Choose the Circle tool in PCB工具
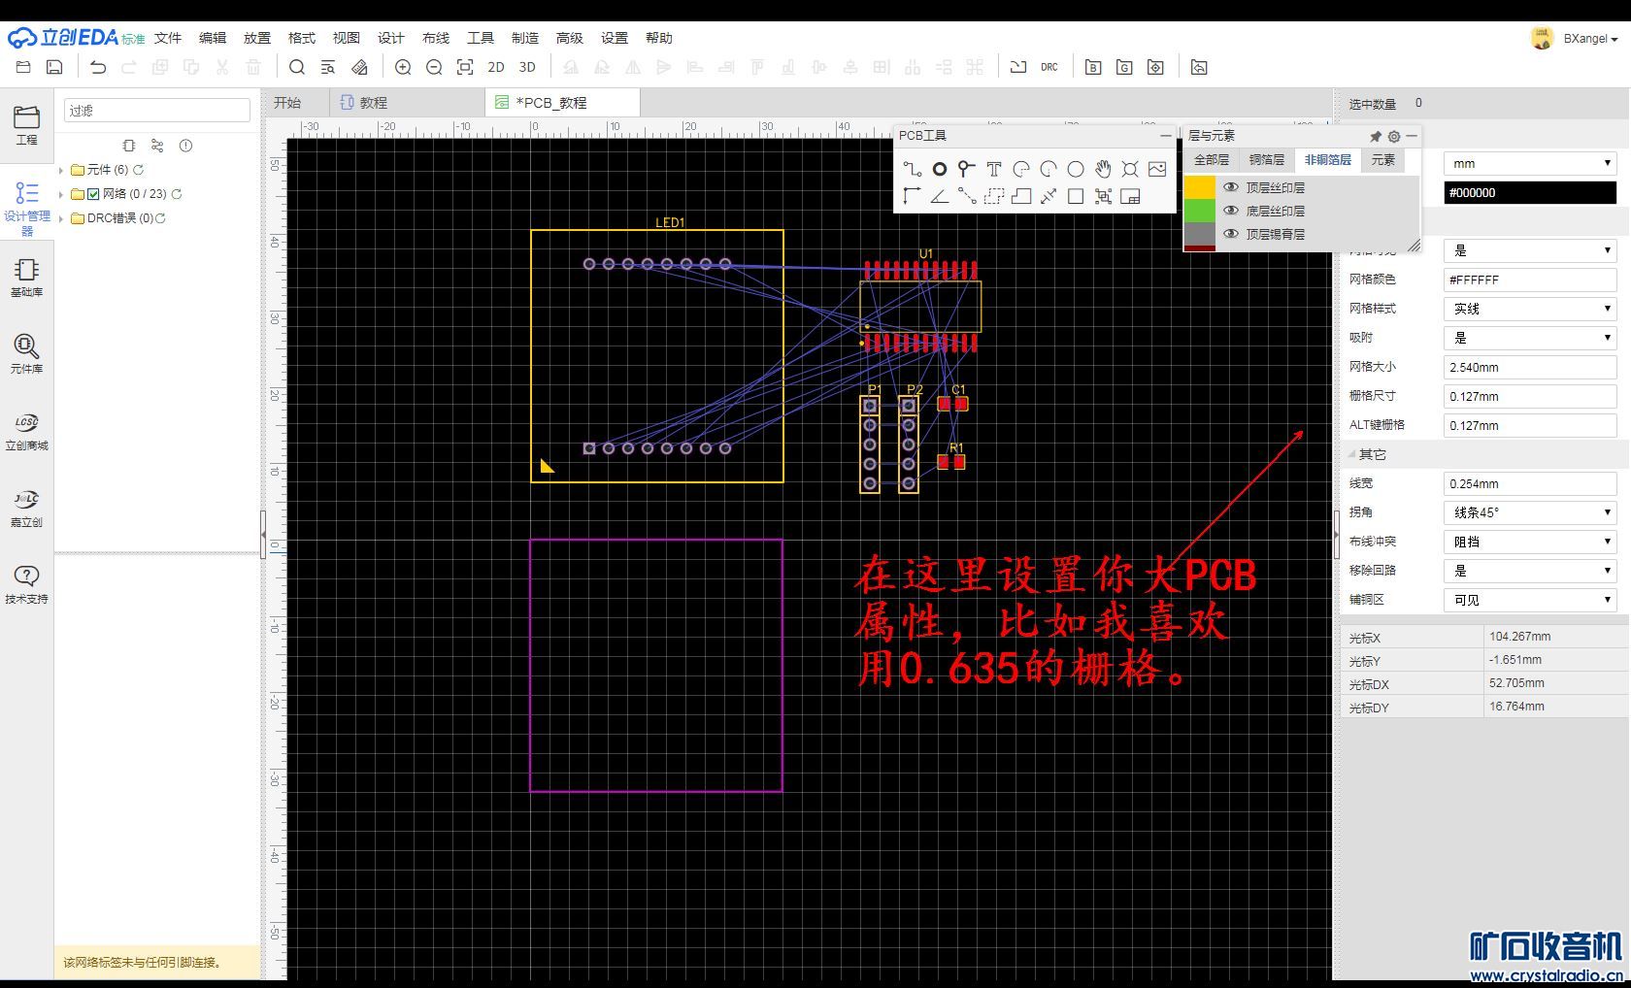 coord(1076,169)
